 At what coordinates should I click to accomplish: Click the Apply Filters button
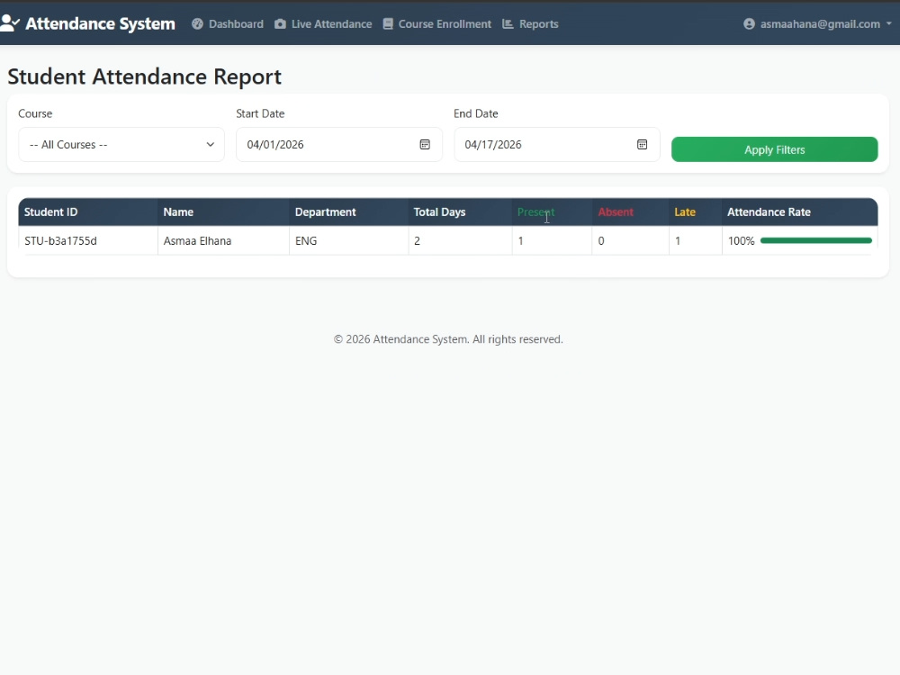point(774,149)
